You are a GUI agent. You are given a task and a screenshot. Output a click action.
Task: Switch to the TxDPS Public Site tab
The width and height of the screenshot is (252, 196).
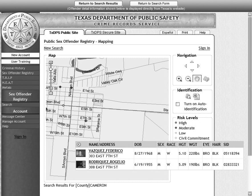(x=64, y=32)
